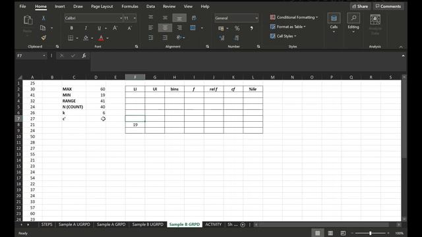The width and height of the screenshot is (422, 237).
Task: Click the Copy icon
Action: (x=42, y=28)
